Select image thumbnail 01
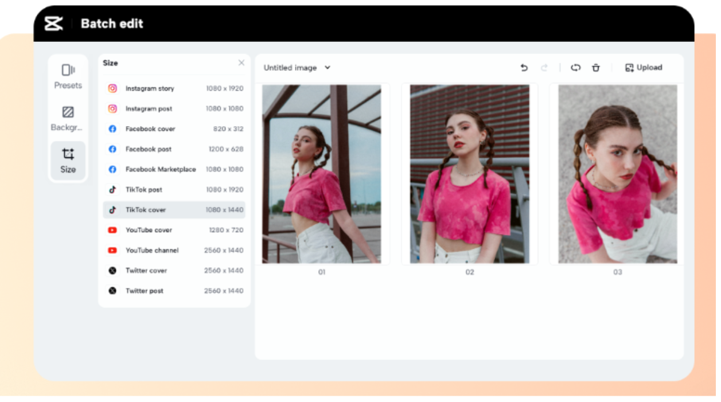721x402 pixels. pos(322,174)
